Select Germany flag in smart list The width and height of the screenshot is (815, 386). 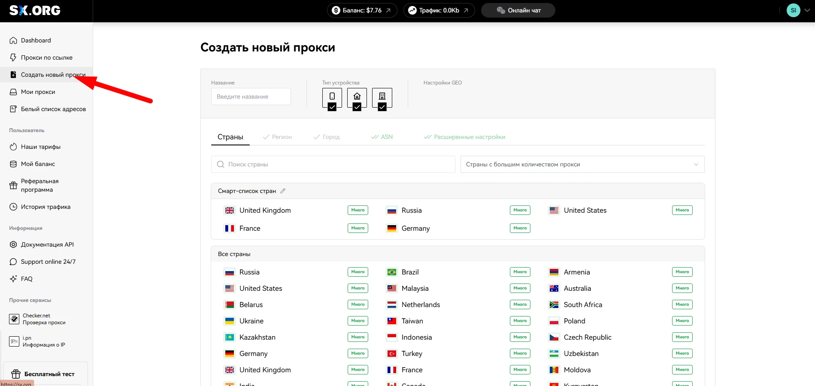392,229
